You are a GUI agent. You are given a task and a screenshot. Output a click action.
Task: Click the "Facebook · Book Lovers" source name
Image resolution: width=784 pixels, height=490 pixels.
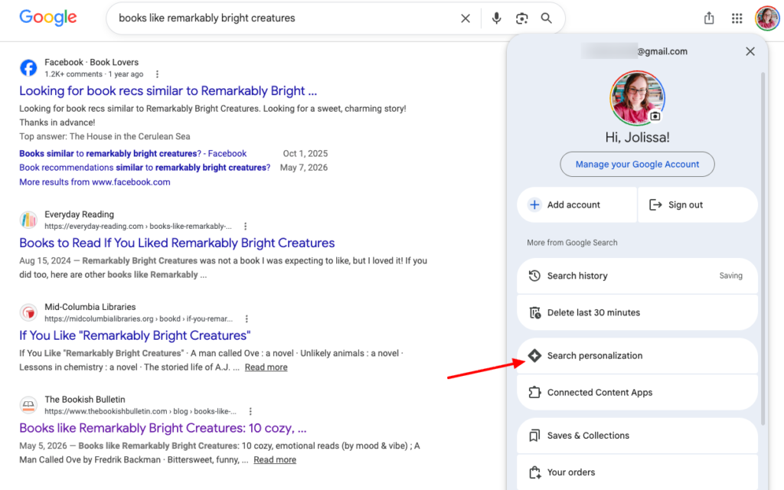pyautogui.click(x=92, y=62)
